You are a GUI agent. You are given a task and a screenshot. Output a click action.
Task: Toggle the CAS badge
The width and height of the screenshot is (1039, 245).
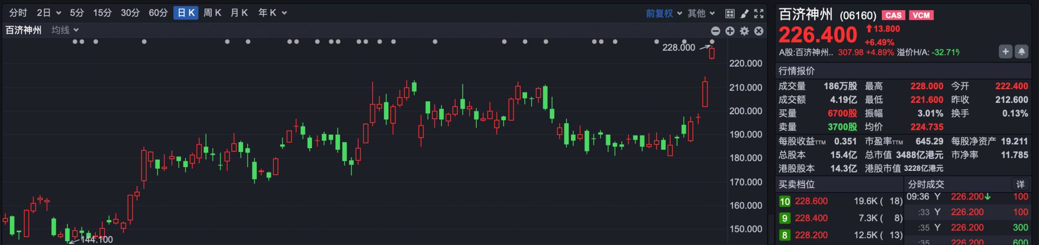893,15
